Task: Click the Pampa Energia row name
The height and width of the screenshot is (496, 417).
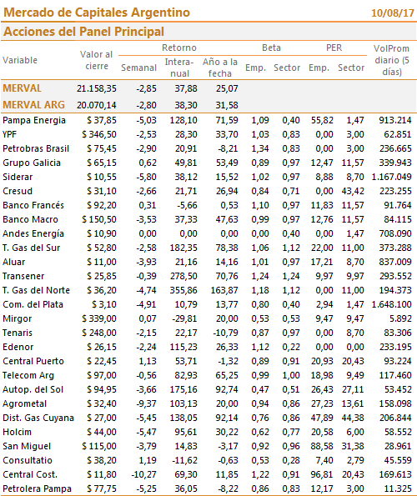Action: (34, 120)
